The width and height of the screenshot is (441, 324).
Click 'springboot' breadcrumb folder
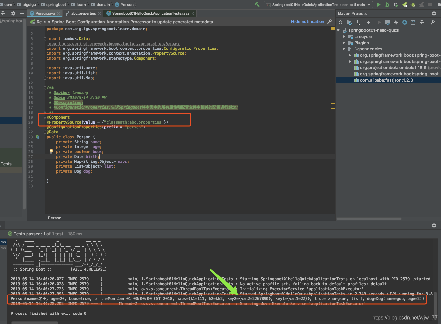[x=53, y=5]
